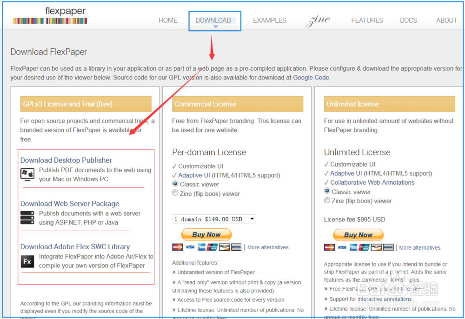Screen dimensions: 465x319
Task: Click Discover icon under Unlimited license
Action: [376, 247]
